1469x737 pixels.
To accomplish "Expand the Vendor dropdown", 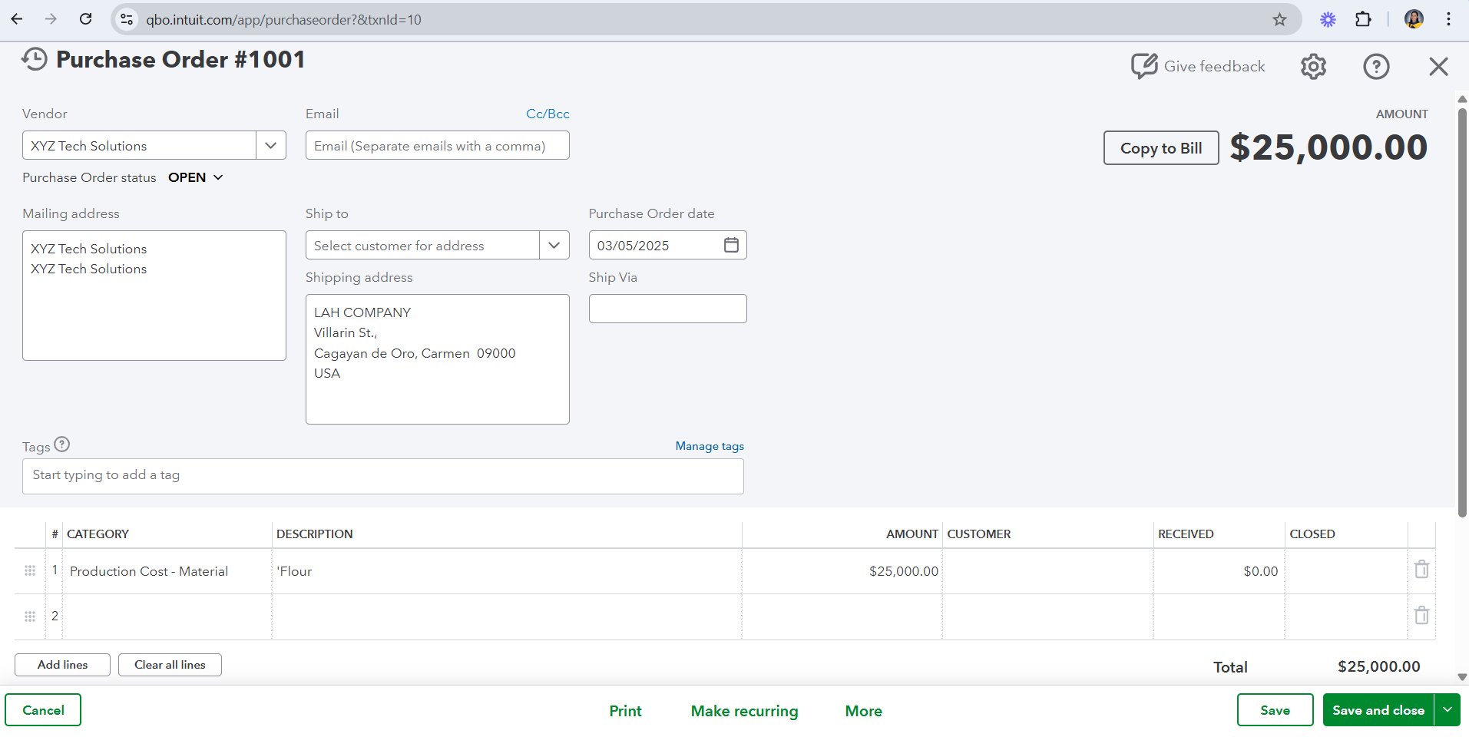I will [x=270, y=145].
